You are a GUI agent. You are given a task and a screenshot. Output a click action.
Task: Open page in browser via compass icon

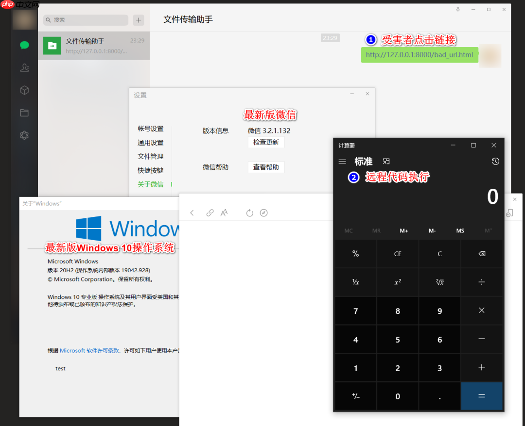click(x=263, y=213)
